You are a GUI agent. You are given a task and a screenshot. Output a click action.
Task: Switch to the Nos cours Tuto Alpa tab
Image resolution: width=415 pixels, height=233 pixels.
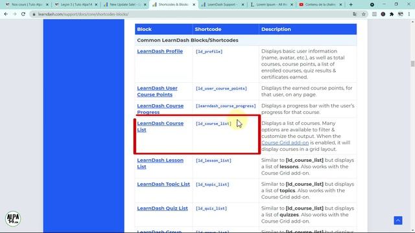[x=27, y=5]
